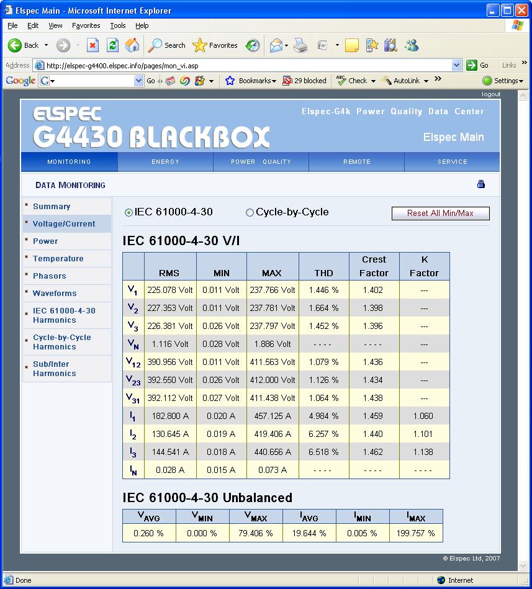The height and width of the screenshot is (589, 532).
Task: Click the Google toolbar Bookmarks star icon
Action: (230, 81)
